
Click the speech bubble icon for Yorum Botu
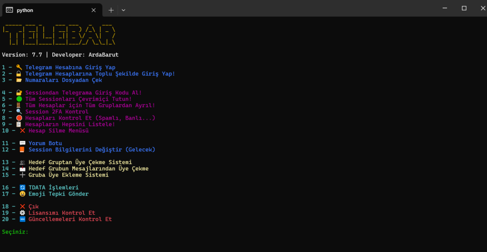pos(22,143)
